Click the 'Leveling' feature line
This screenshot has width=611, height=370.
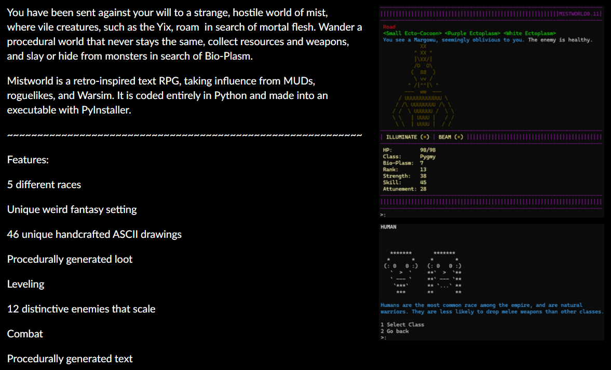[x=26, y=284]
